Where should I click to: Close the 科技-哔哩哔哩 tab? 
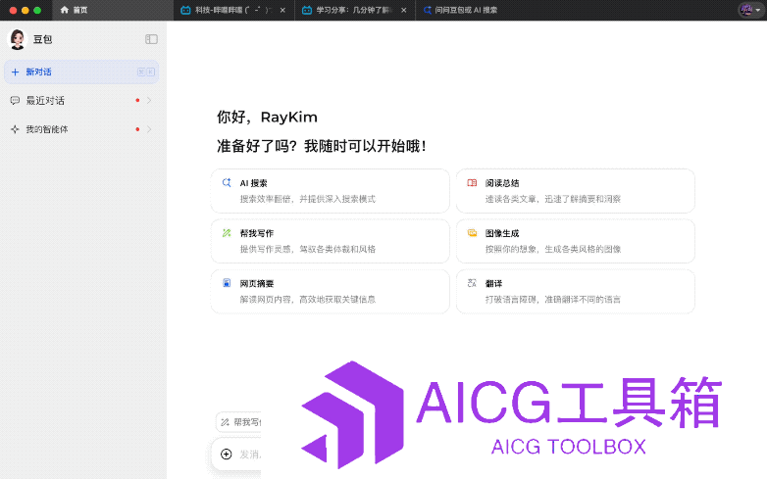pyautogui.click(x=282, y=10)
